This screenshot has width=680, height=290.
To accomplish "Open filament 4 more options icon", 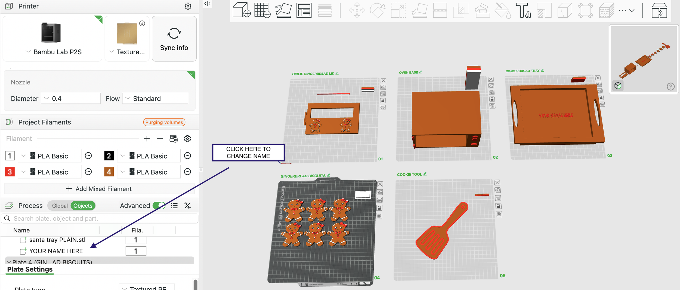I will tap(187, 172).
